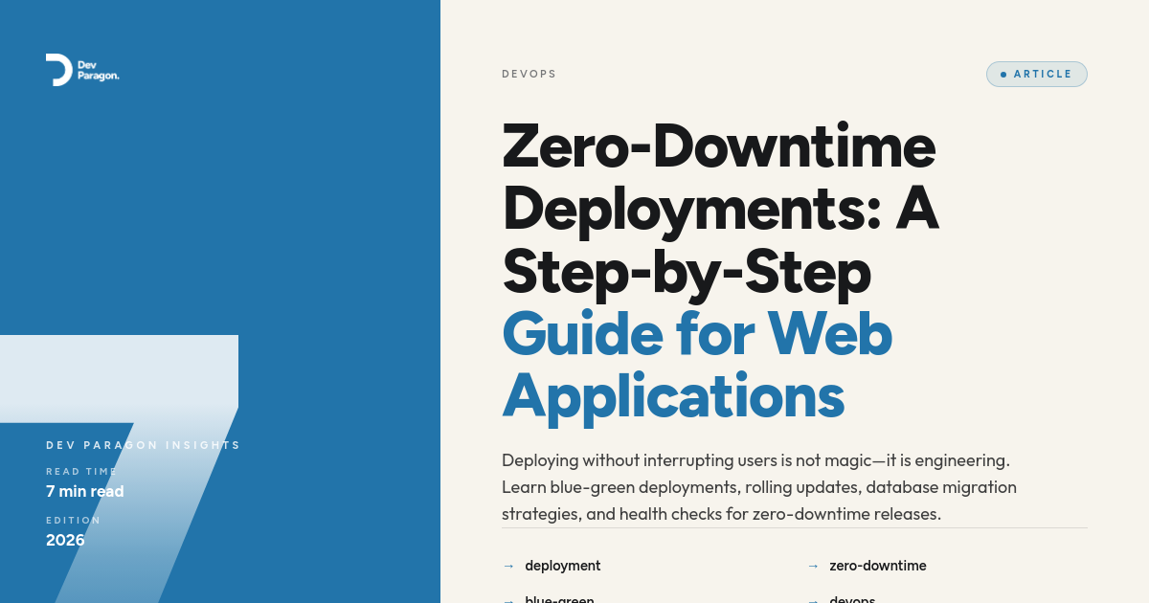Click the DEVOPS category label
This screenshot has height=603, width=1149.
click(529, 74)
